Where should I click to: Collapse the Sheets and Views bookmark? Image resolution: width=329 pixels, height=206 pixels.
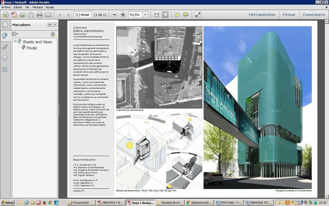[x=15, y=41]
